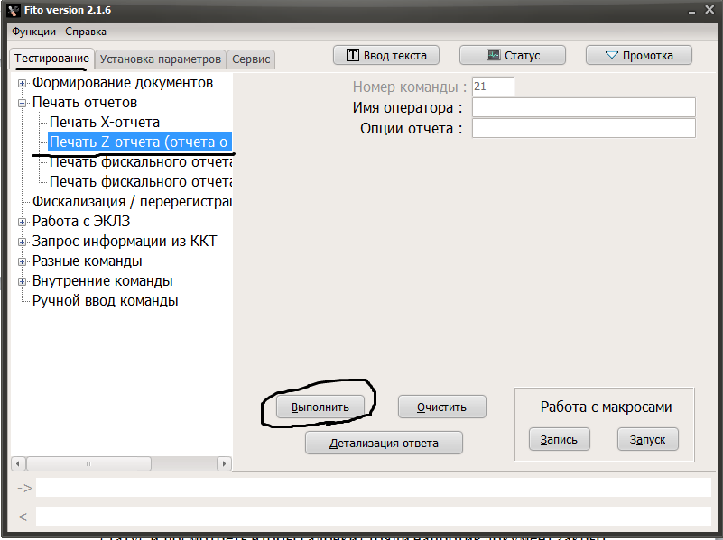Click the outgoing command (->) log field

tap(374, 488)
